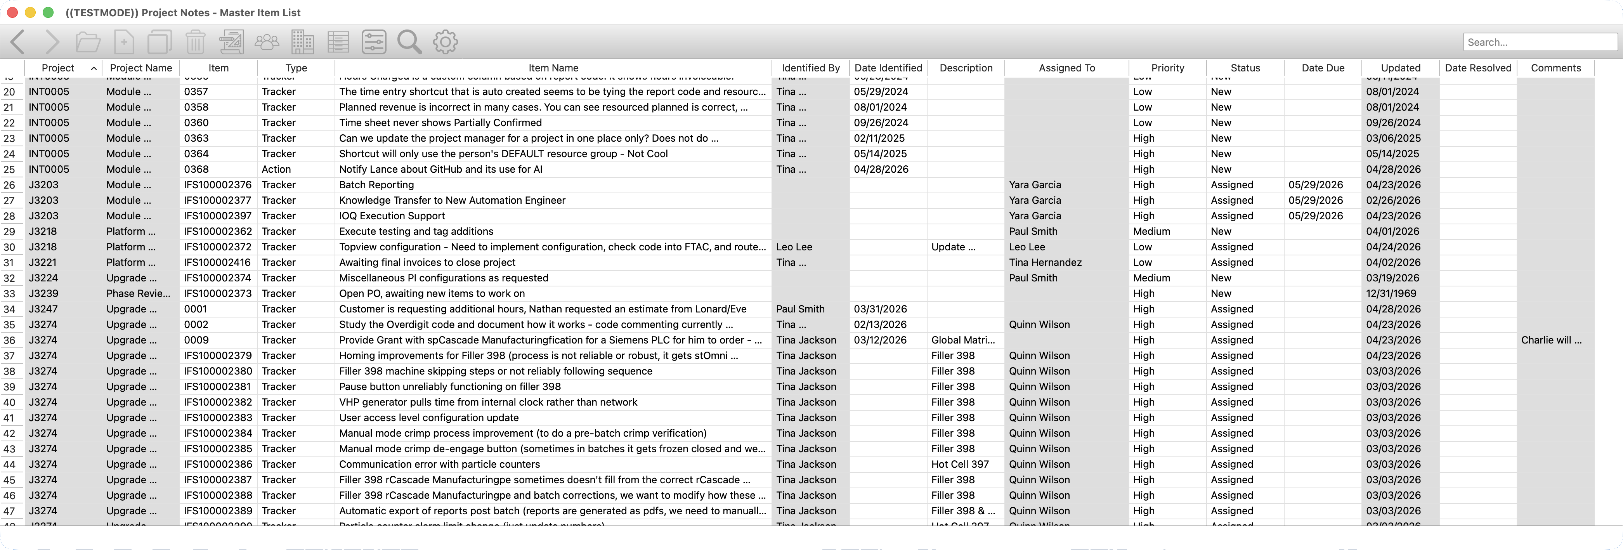Click the Item column header
Screen dimensions: 1623x550
click(218, 68)
